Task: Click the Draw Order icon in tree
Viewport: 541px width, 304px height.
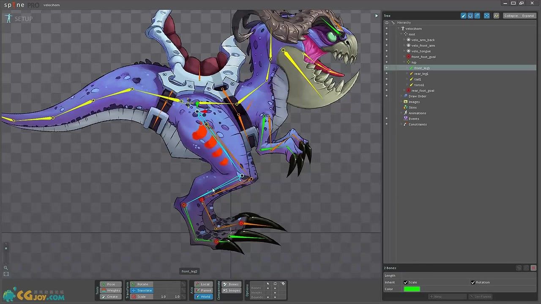Action: click(405, 96)
